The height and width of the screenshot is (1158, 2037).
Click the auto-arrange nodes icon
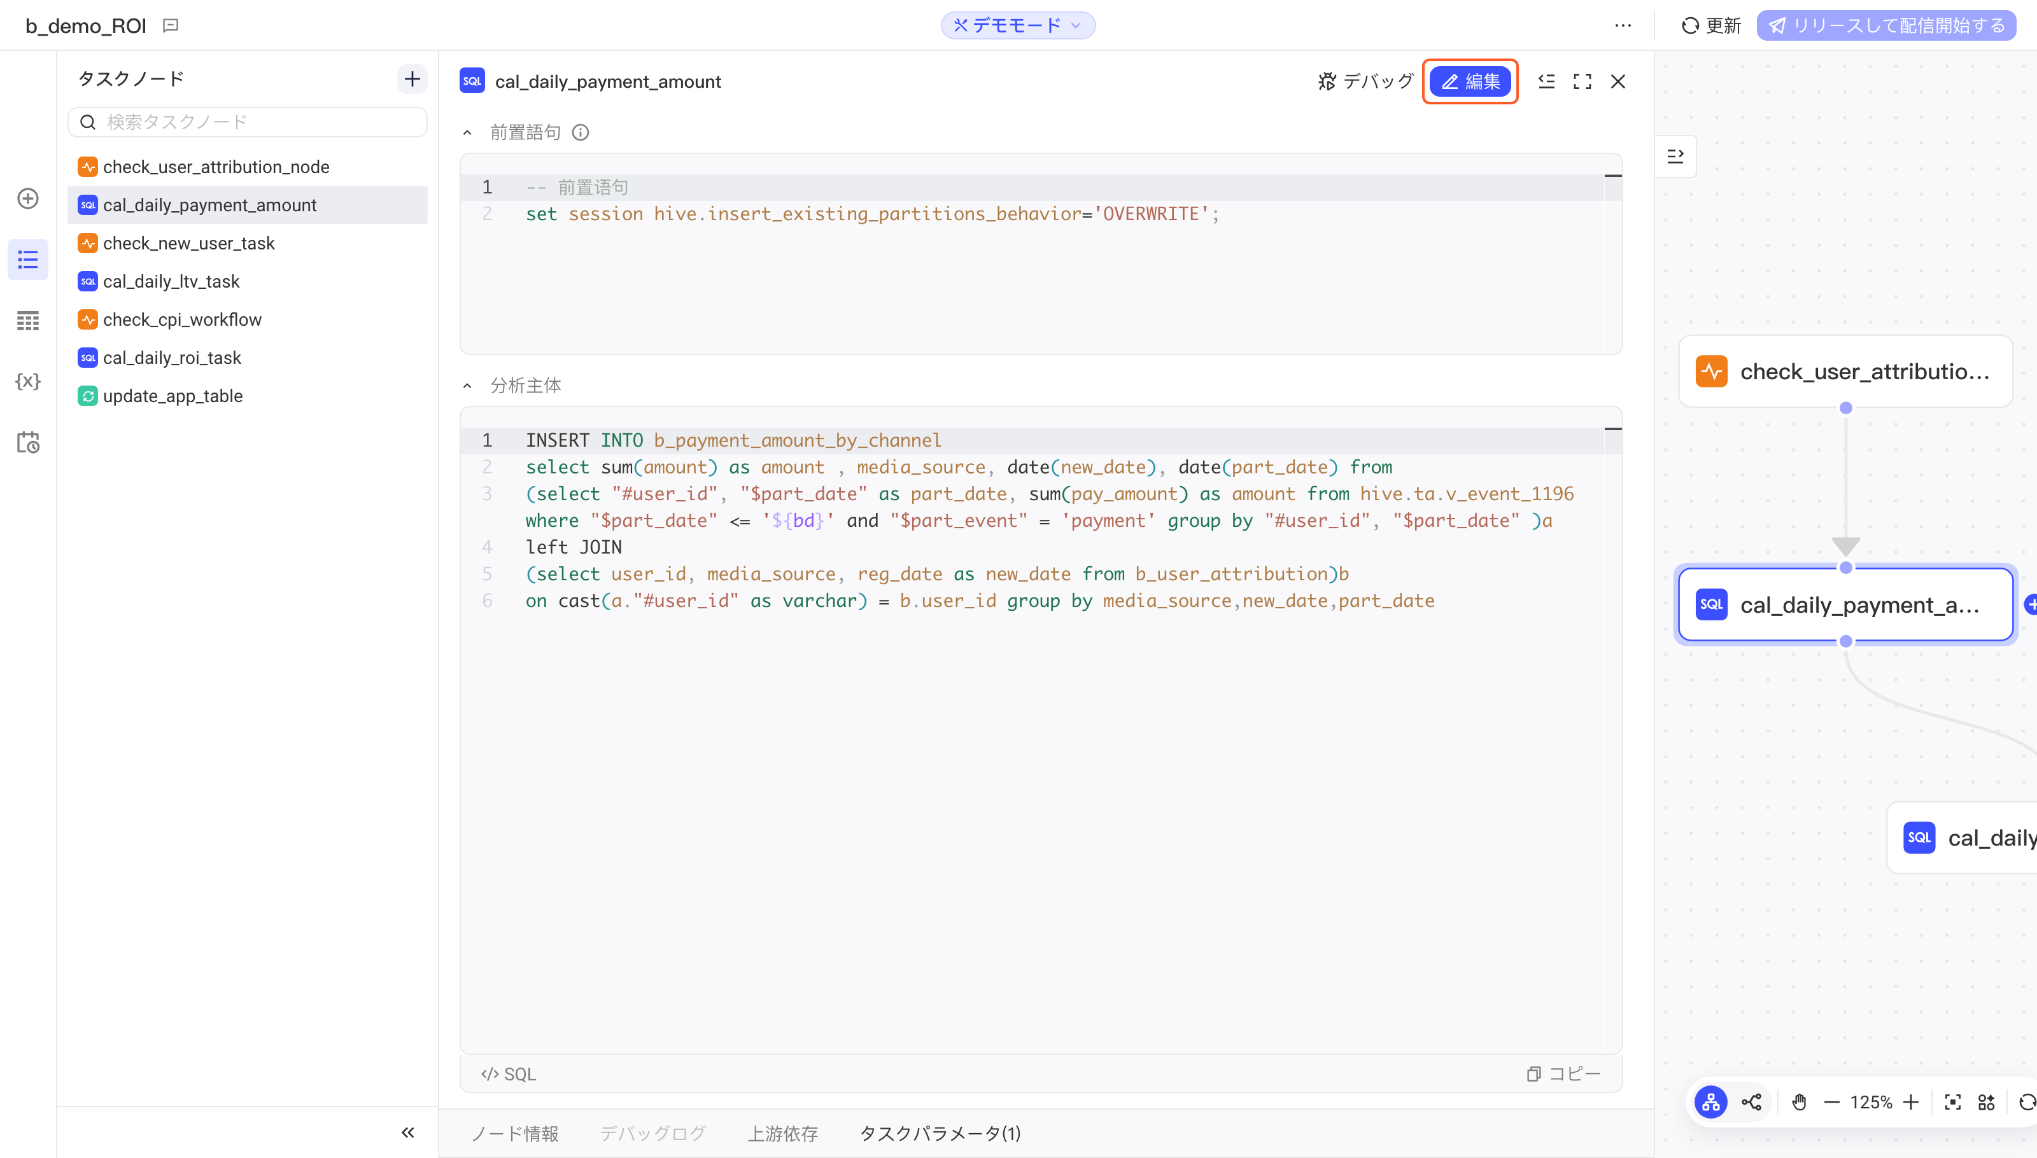click(x=1987, y=1102)
